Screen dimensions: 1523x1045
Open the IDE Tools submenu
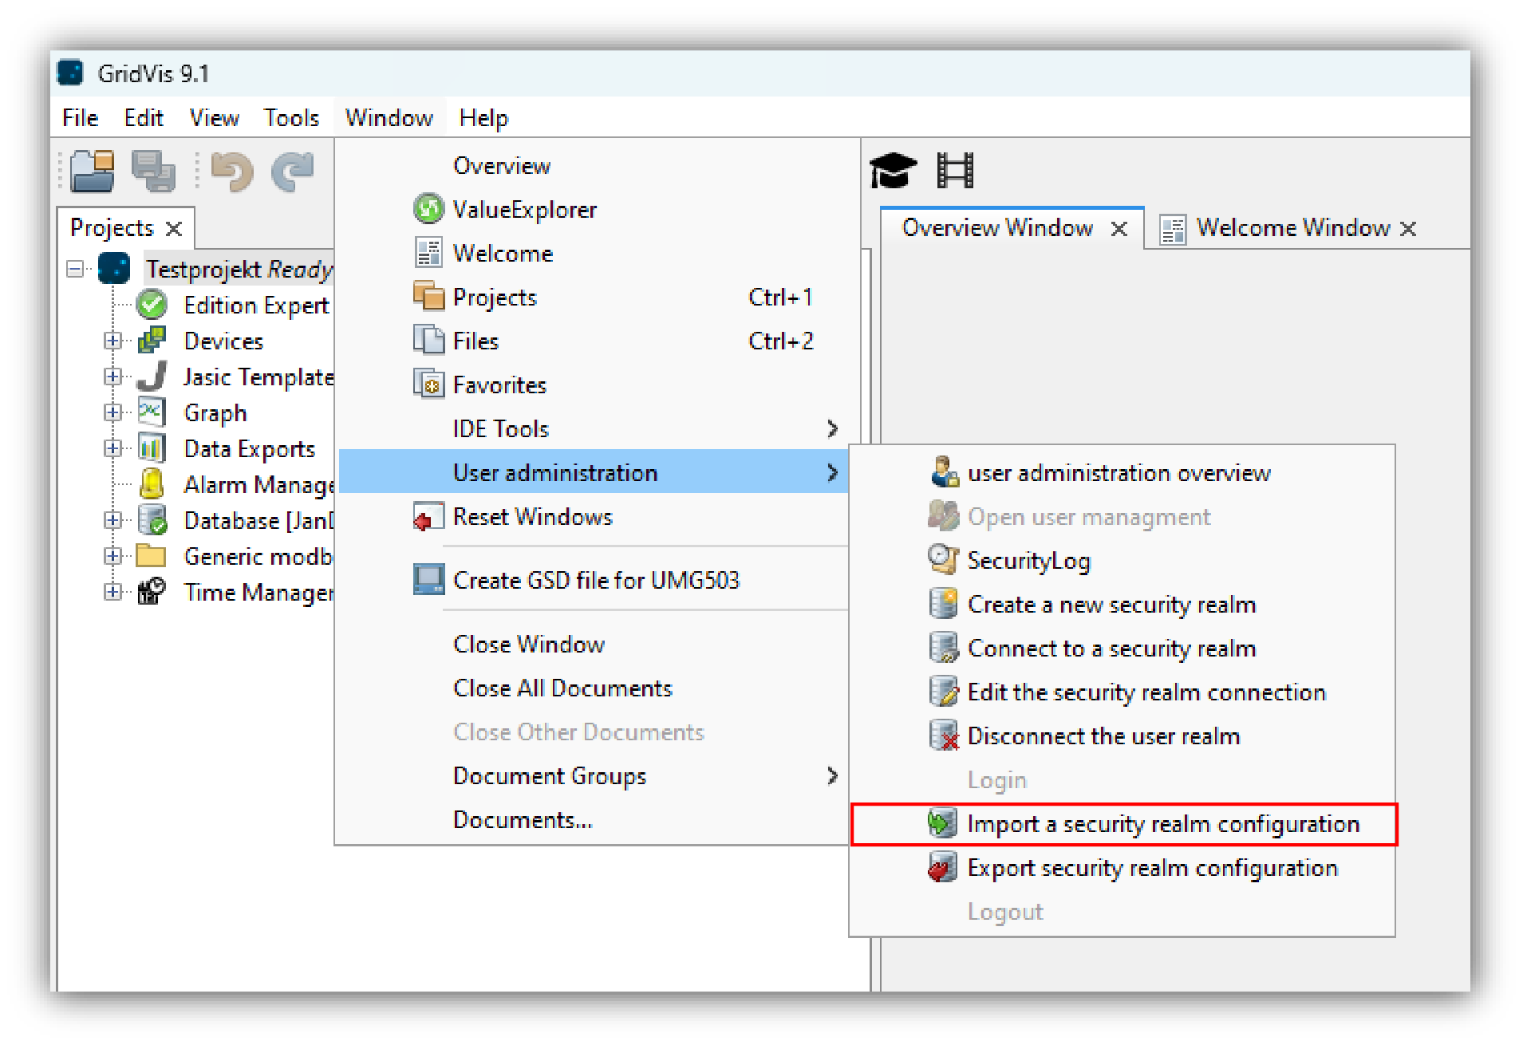pos(500,428)
